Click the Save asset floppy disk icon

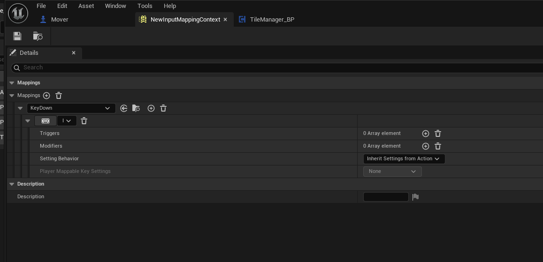point(17,36)
